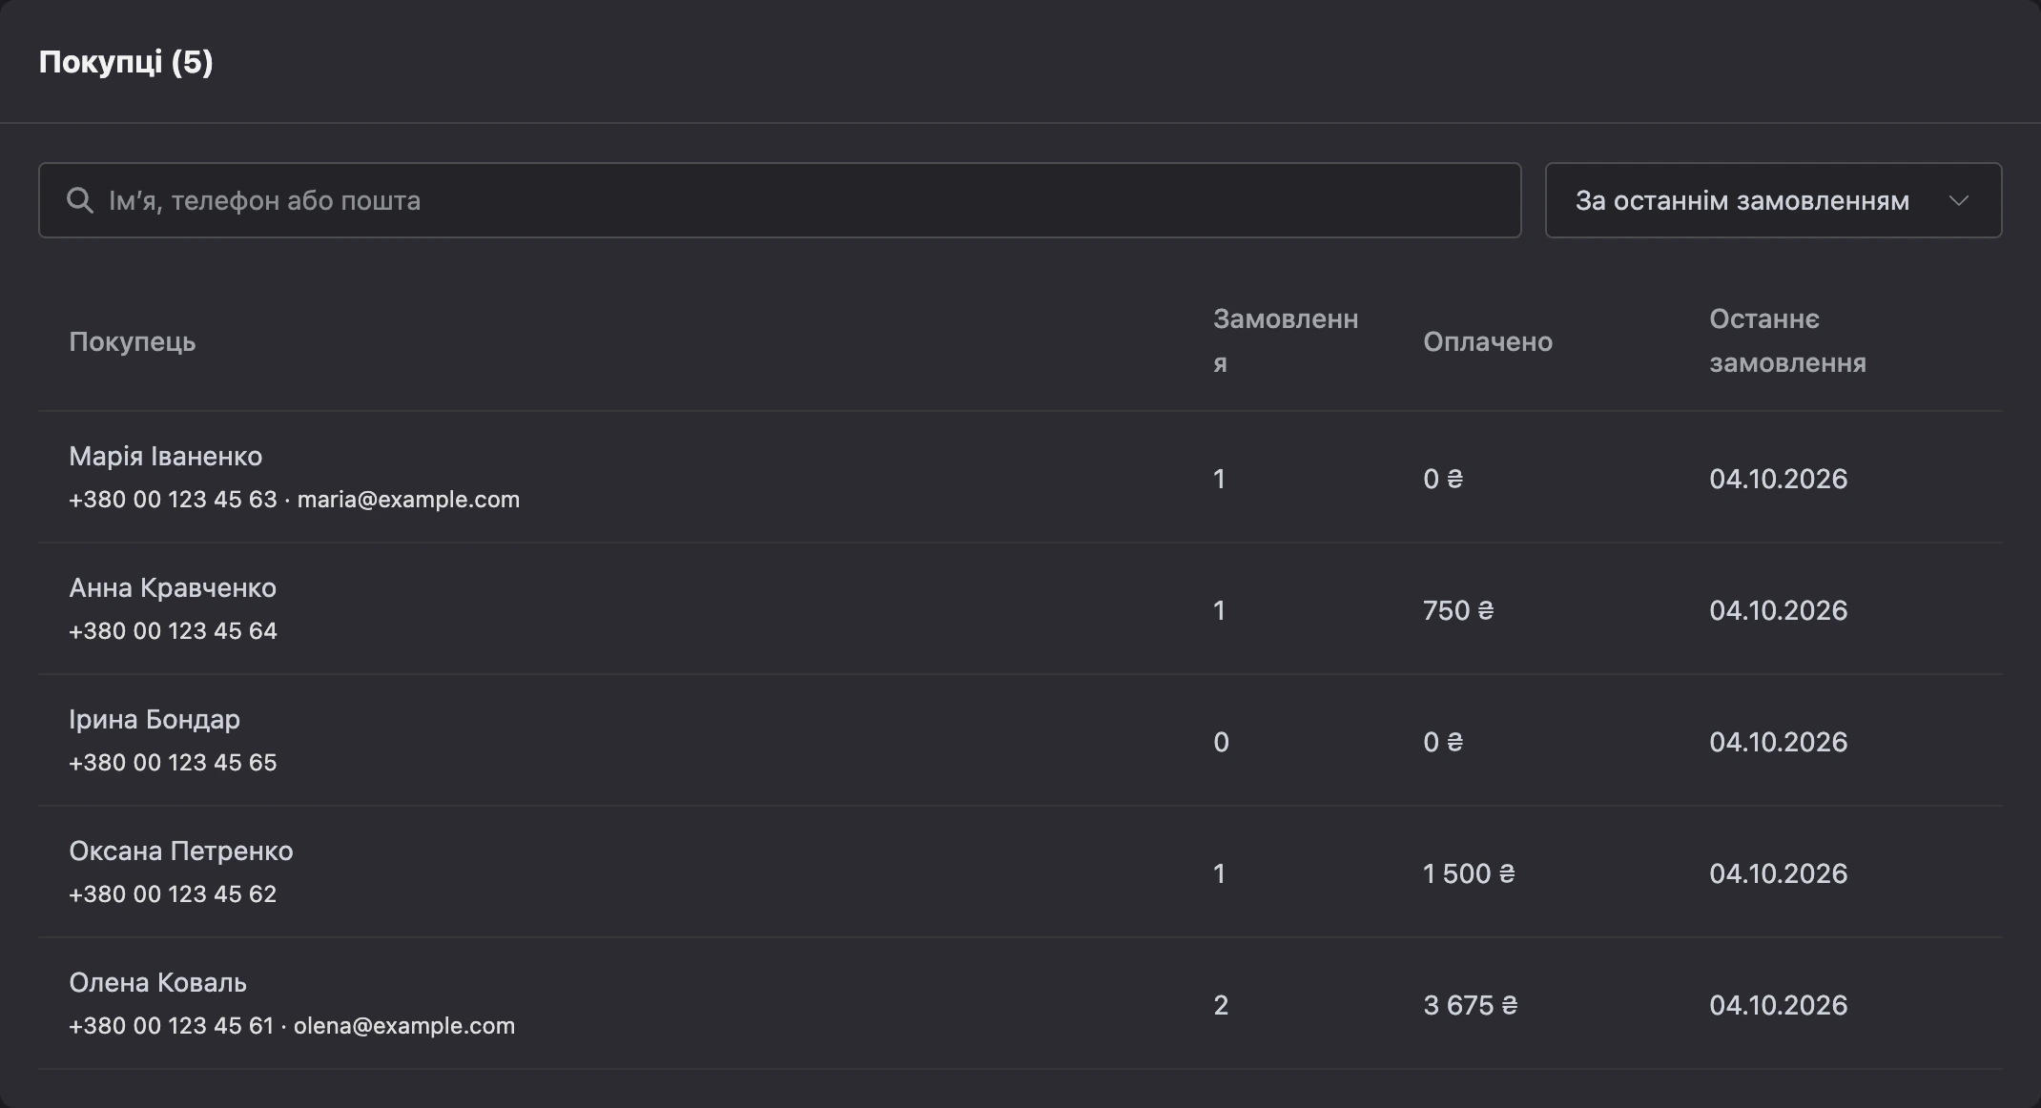The width and height of the screenshot is (2041, 1108).
Task: Click Олена Коваль's last order date
Action: [1778, 1005]
